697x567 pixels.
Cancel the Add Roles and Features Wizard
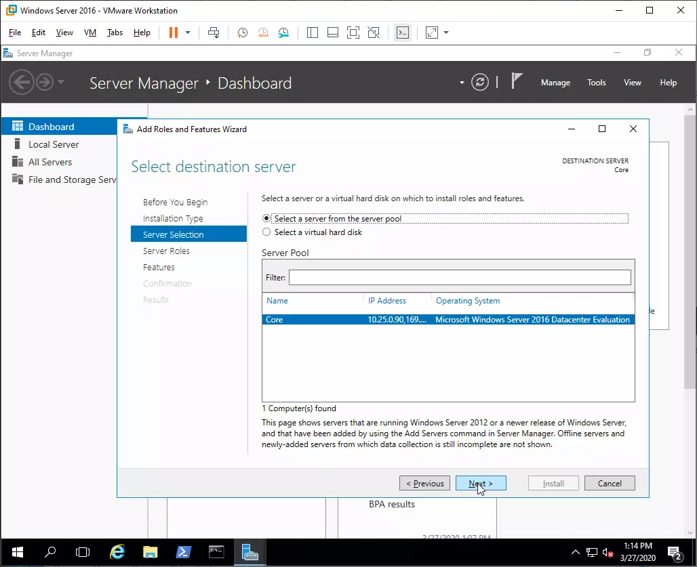[x=610, y=484]
